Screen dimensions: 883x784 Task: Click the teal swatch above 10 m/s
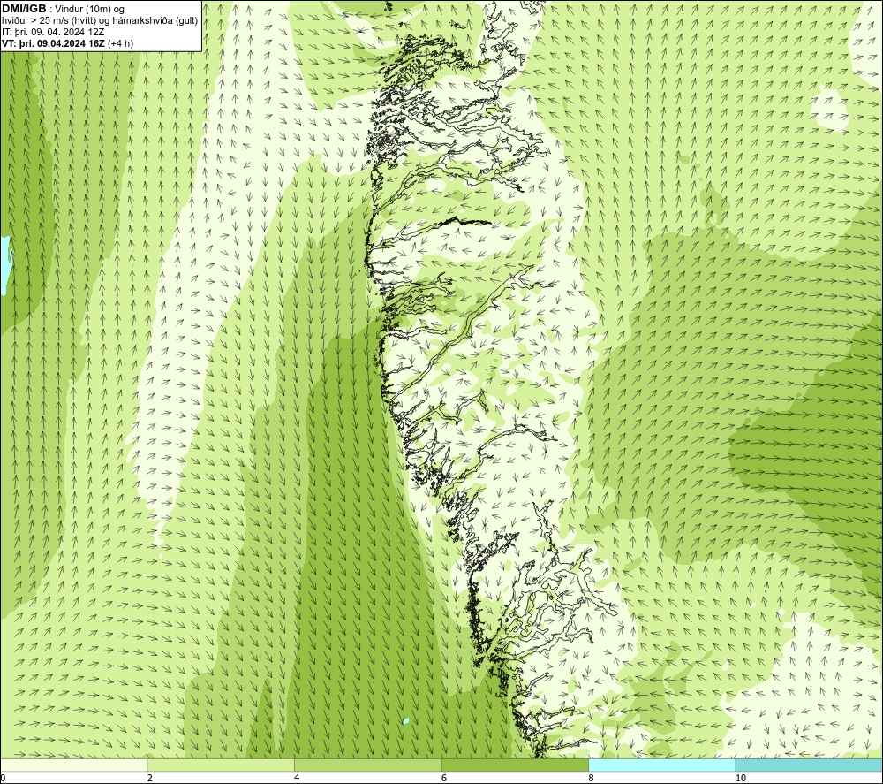pyautogui.click(x=809, y=765)
